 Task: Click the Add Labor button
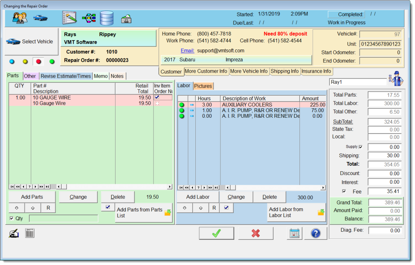tap(198, 197)
